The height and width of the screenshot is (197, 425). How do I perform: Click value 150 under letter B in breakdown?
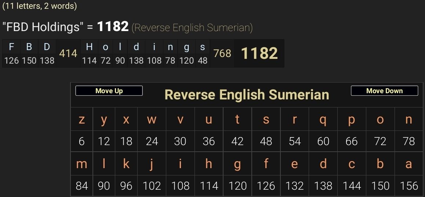pyautogui.click(x=29, y=60)
